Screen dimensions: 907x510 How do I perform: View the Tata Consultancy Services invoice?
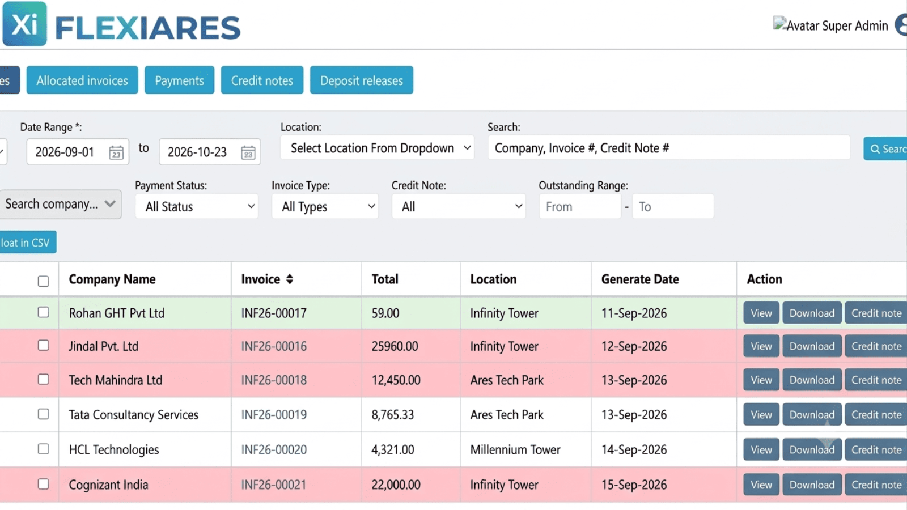pos(761,415)
